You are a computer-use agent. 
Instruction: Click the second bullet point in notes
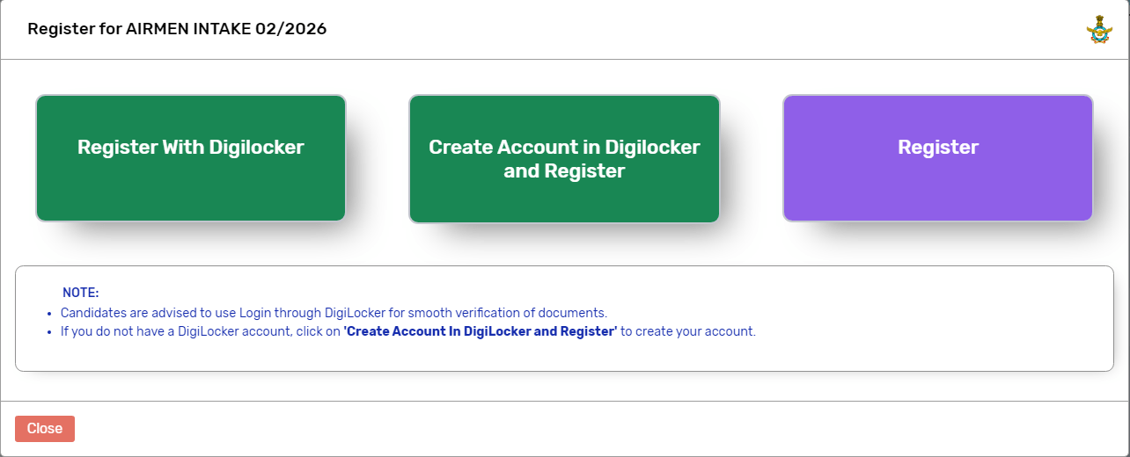click(x=48, y=332)
